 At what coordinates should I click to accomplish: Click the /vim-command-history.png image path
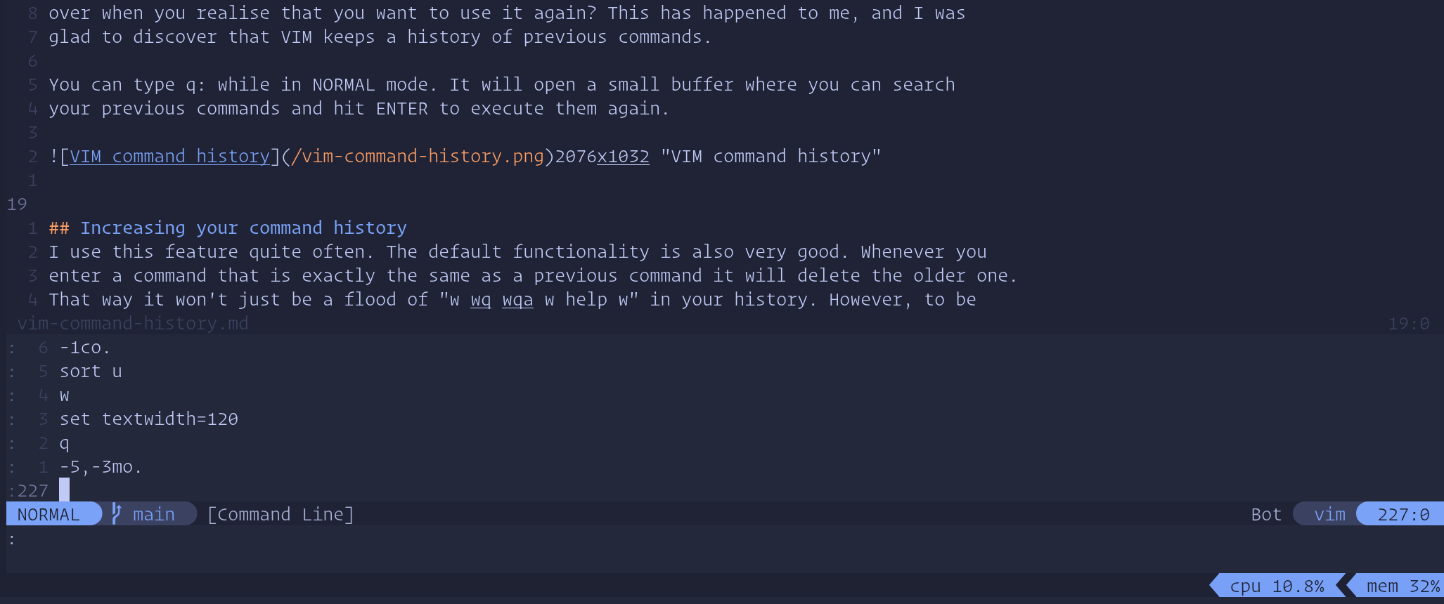coord(418,156)
